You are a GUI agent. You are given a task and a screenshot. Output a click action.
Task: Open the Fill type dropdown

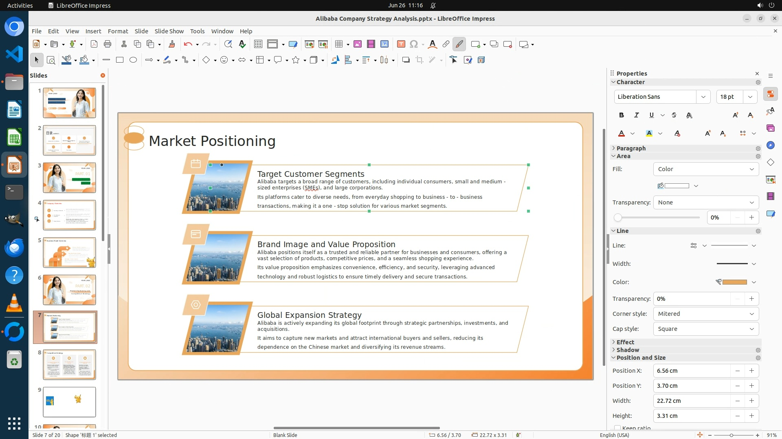coord(706,169)
